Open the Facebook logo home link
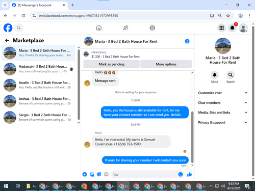The height and width of the screenshot is (191, 255). [8, 28]
